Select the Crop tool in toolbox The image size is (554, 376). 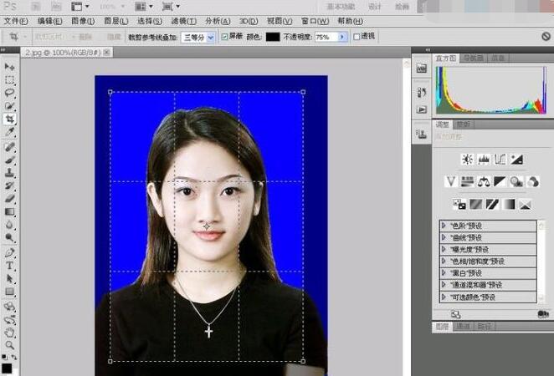pos(9,119)
